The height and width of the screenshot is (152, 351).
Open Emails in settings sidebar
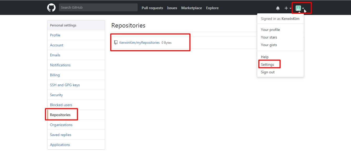coord(76,55)
